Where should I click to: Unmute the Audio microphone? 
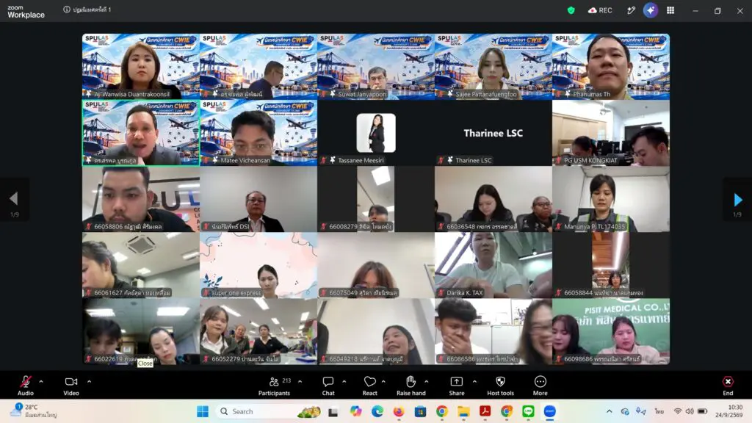26,386
